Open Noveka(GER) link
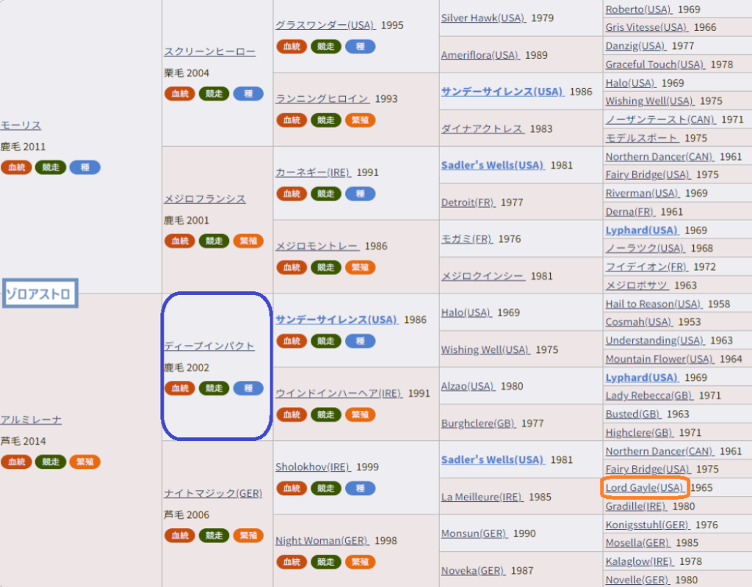This screenshot has height=587, width=752. click(474, 571)
